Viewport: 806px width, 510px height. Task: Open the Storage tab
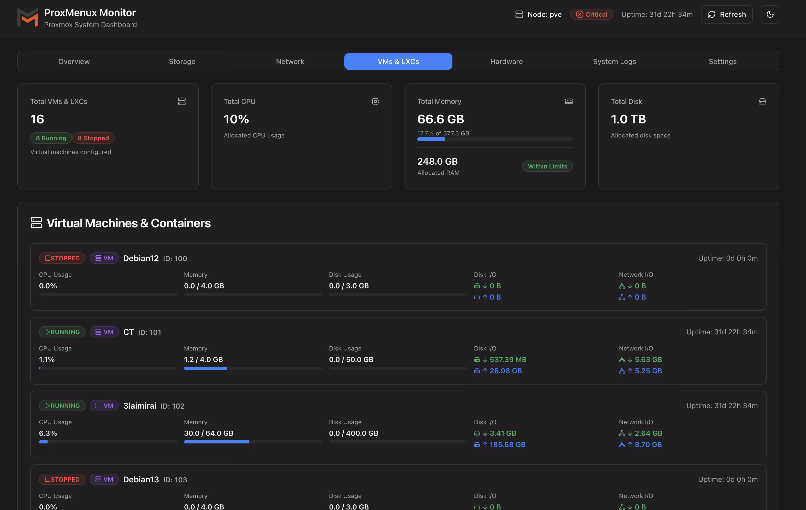click(182, 61)
